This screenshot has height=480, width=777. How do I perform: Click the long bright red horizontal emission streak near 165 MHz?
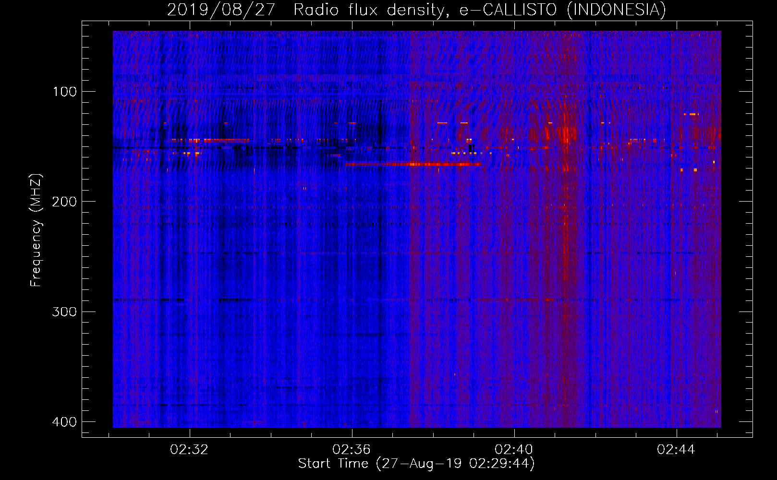point(413,164)
